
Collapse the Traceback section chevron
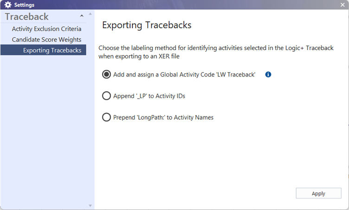pyautogui.click(x=82, y=17)
